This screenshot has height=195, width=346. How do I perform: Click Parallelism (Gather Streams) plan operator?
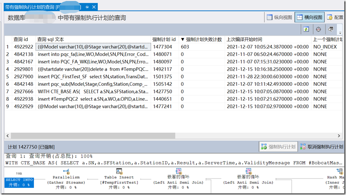66,179
